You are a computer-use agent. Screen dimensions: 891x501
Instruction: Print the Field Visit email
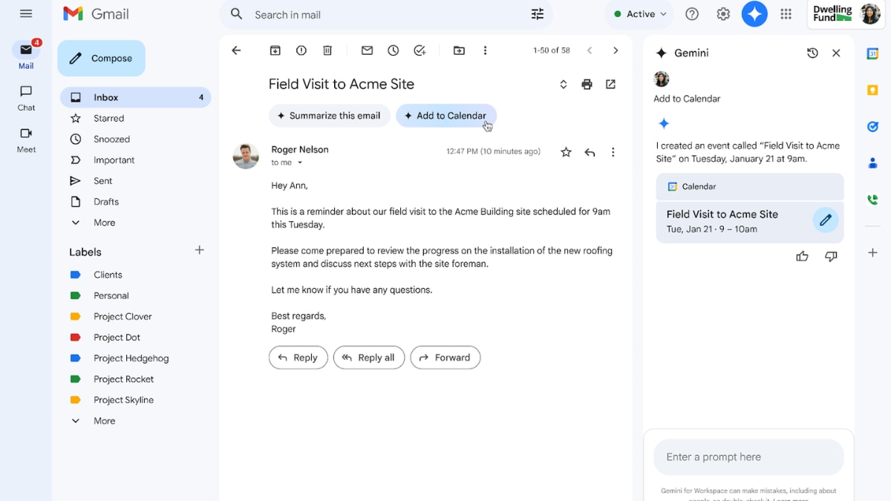point(587,85)
